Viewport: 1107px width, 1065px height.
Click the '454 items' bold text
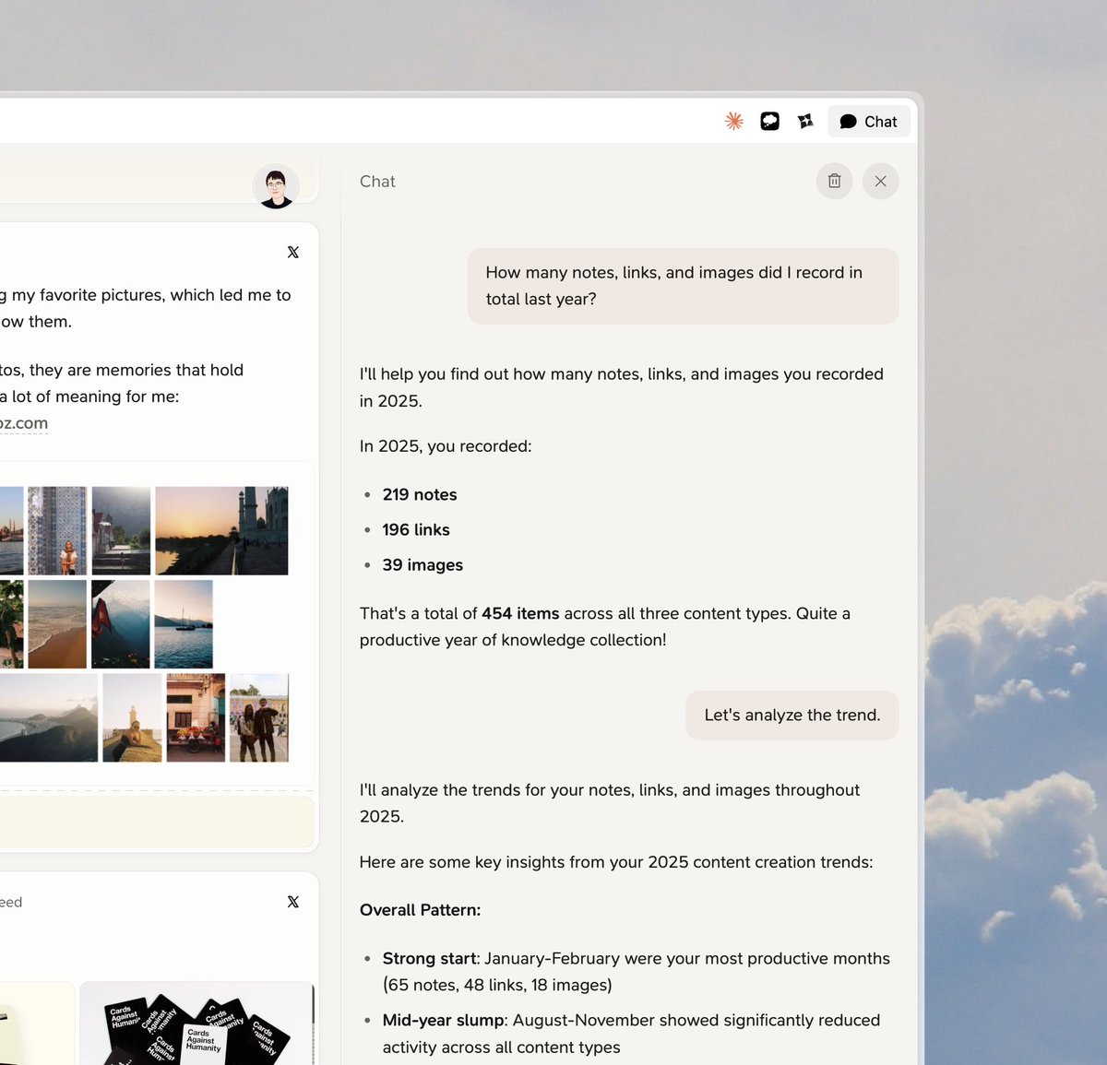(x=520, y=613)
